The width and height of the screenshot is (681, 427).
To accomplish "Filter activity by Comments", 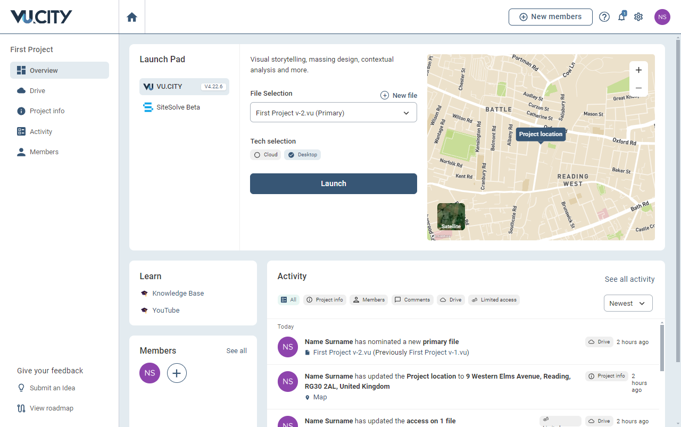I will [x=412, y=300].
